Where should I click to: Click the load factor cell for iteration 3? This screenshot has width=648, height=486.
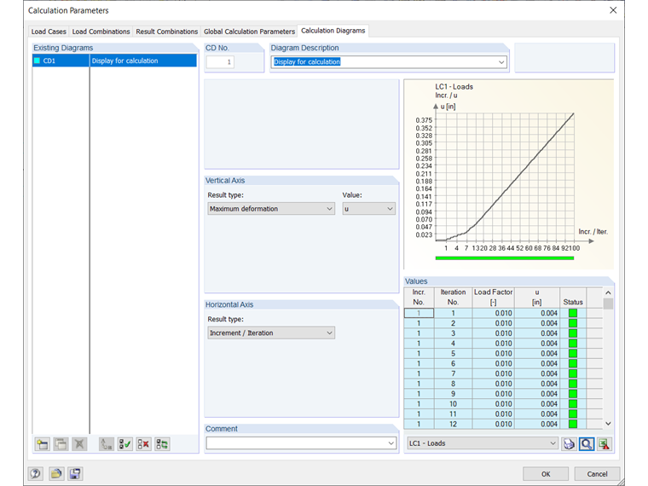(x=493, y=333)
